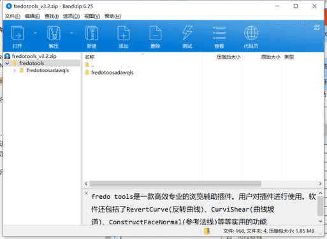
Task: Select fredotoosadawqls folder in file list
Action: click(112, 73)
